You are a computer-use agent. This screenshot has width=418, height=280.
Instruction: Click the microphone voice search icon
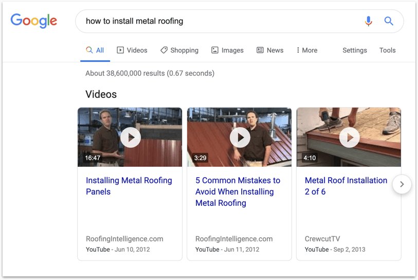(x=368, y=21)
